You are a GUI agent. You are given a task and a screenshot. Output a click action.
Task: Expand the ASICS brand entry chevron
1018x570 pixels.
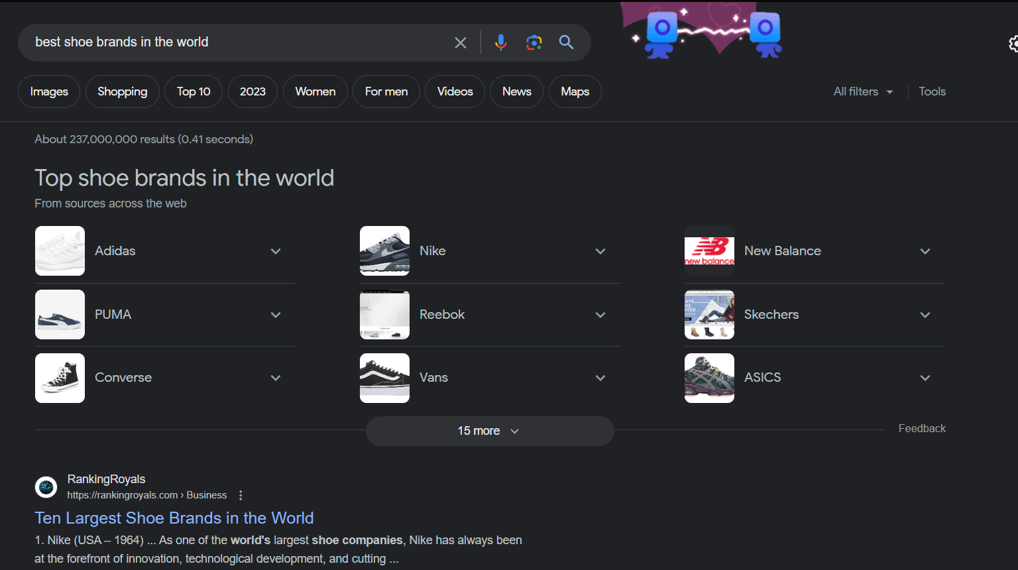[925, 378]
